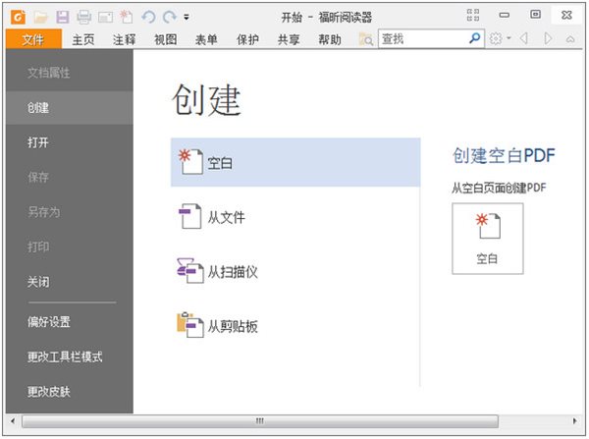Switch to the 帮助 tab
This screenshot has width=589, height=439.
330,39
